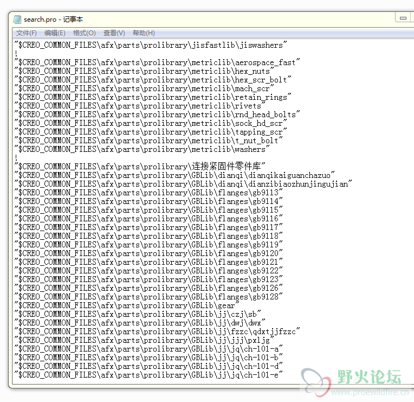
Task: Click the jj\jjj\pxljg line
Action: [144, 340]
